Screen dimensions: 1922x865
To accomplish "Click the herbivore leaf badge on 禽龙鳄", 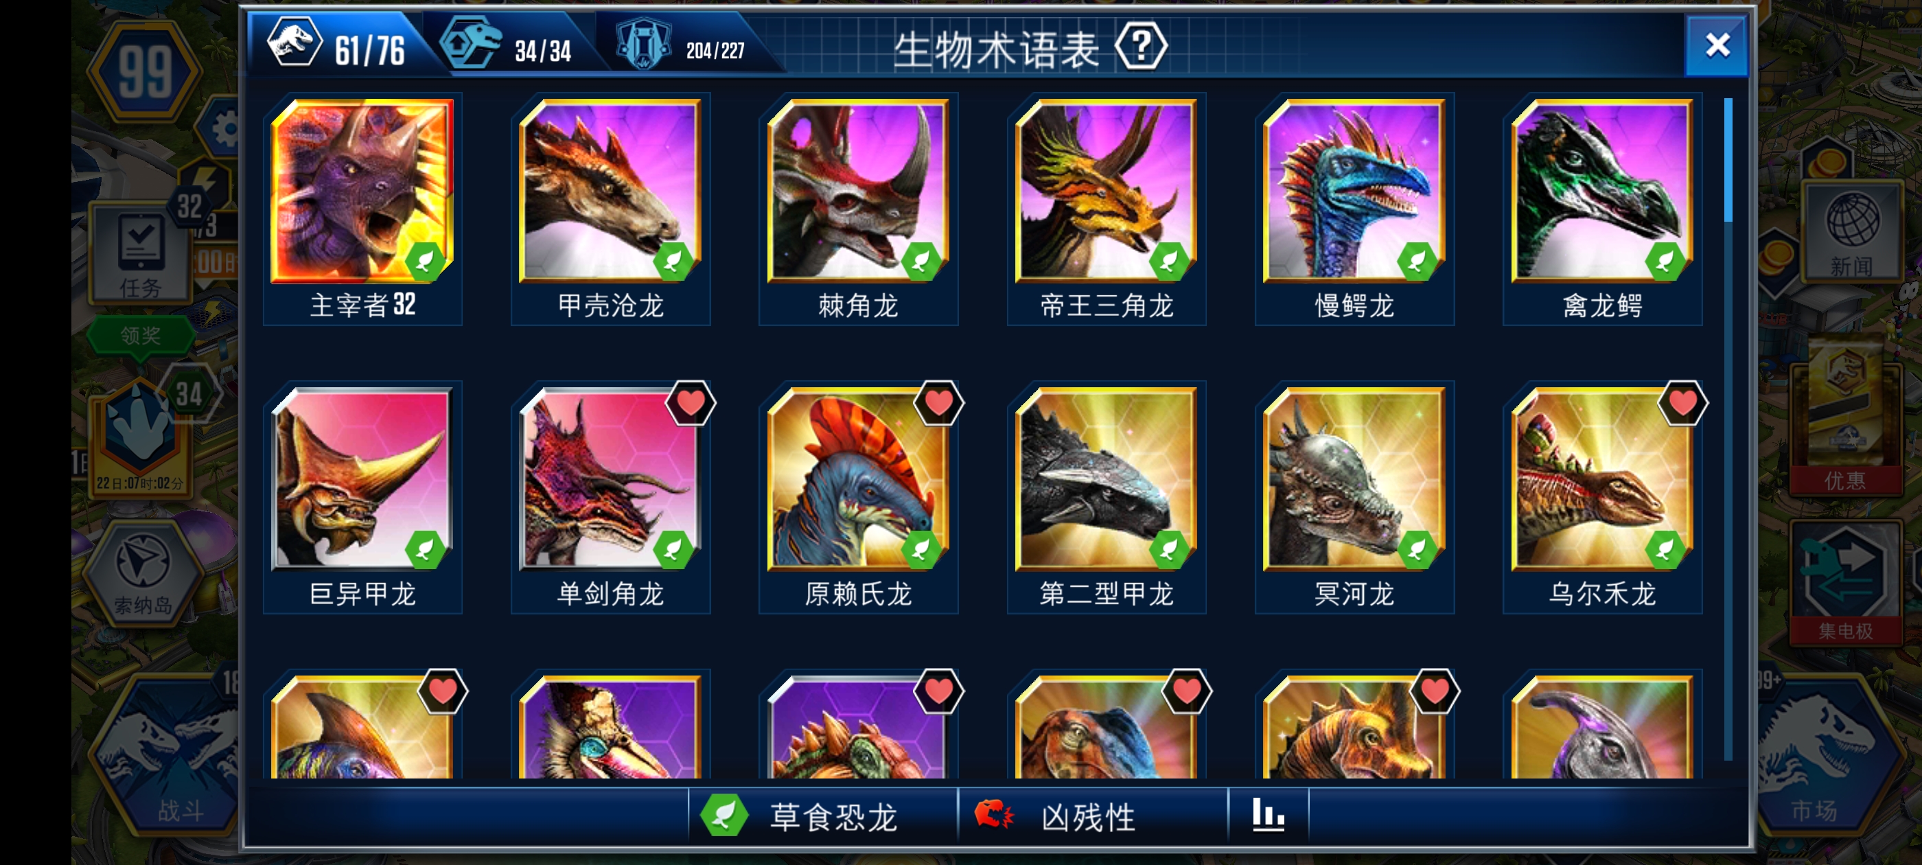I will click(1665, 262).
